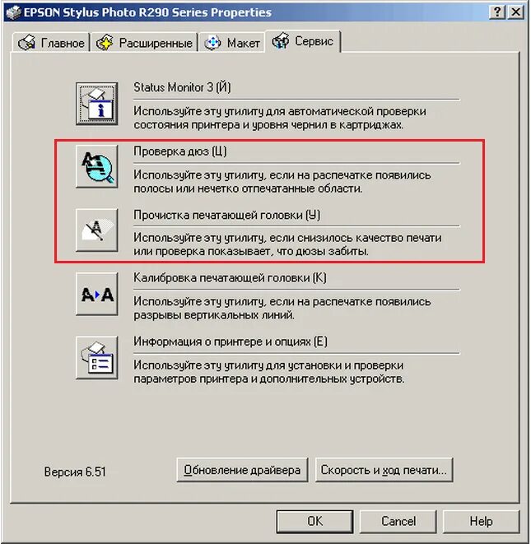Image resolution: width=531 pixels, height=544 pixels.
Task: Click the 'Калибровка печатающей головки (К)' heading text
Action: coord(230,278)
